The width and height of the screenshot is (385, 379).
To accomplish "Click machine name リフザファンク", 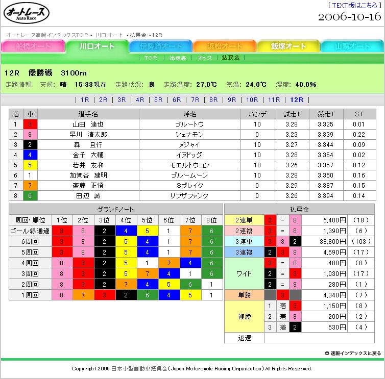I will [189, 196].
